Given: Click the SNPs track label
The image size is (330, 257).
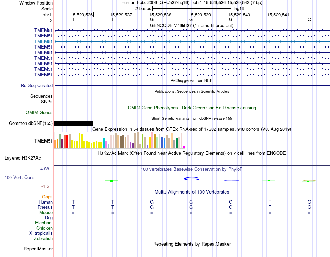Looking at the screenshot, I should click(47, 102).
